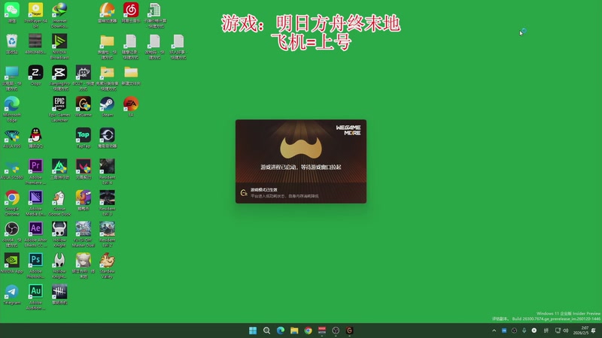Launch Adobe Audition shortcut
This screenshot has width=602, height=338.
point(35,297)
